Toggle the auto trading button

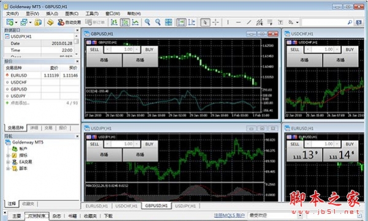(69, 23)
